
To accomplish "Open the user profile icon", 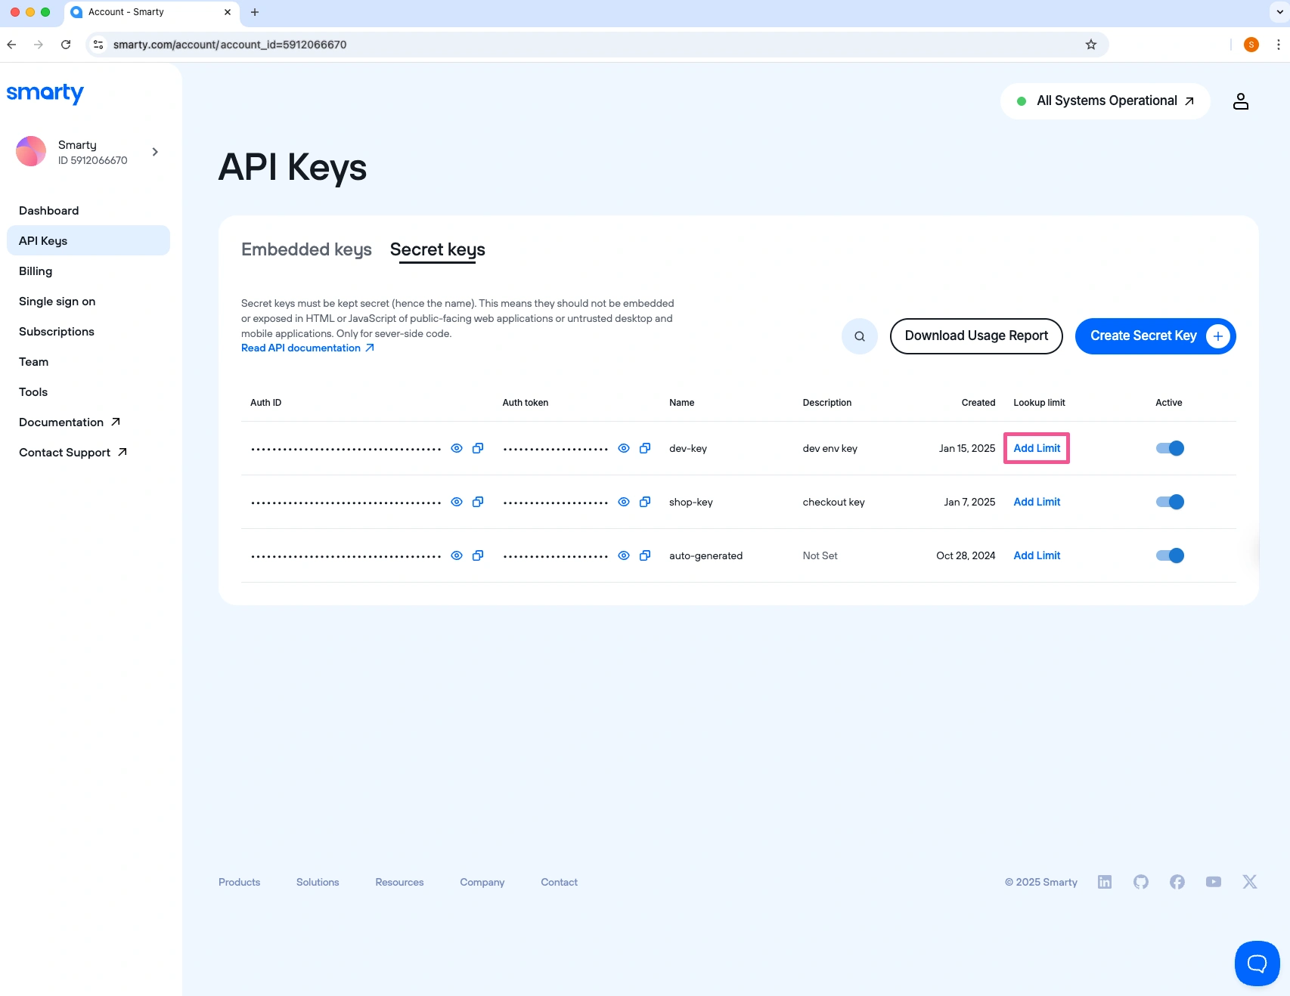I will pos(1240,101).
